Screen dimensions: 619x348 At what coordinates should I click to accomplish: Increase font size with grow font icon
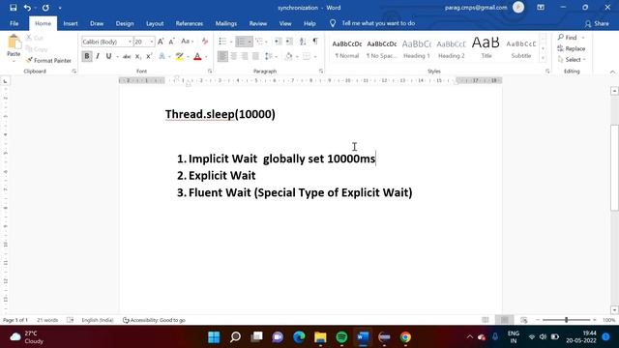161,42
